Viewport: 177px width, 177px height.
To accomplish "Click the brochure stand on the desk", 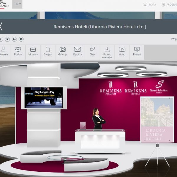I will pos(83,126).
